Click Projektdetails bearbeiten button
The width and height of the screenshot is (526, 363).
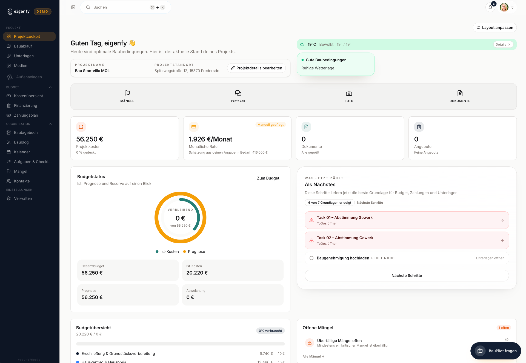[256, 68]
